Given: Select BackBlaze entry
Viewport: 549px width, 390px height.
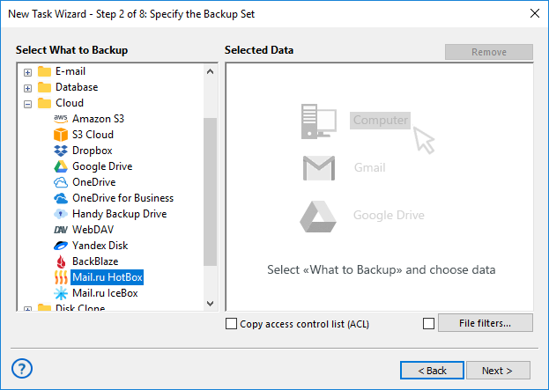Looking at the screenshot, I should point(95,261).
